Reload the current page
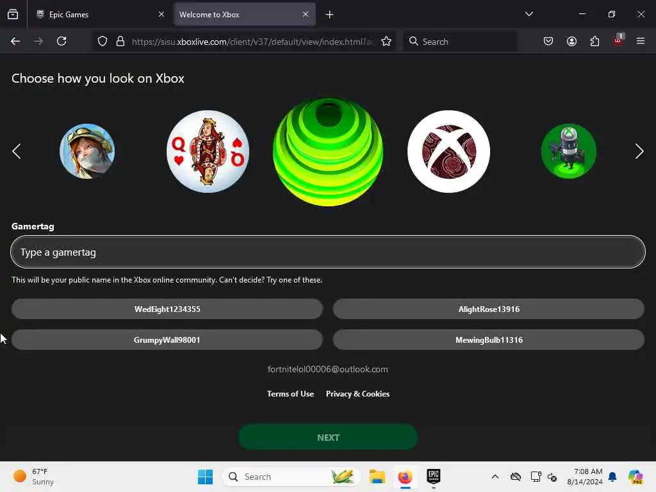Screen dimensions: 656x492 click(61, 41)
